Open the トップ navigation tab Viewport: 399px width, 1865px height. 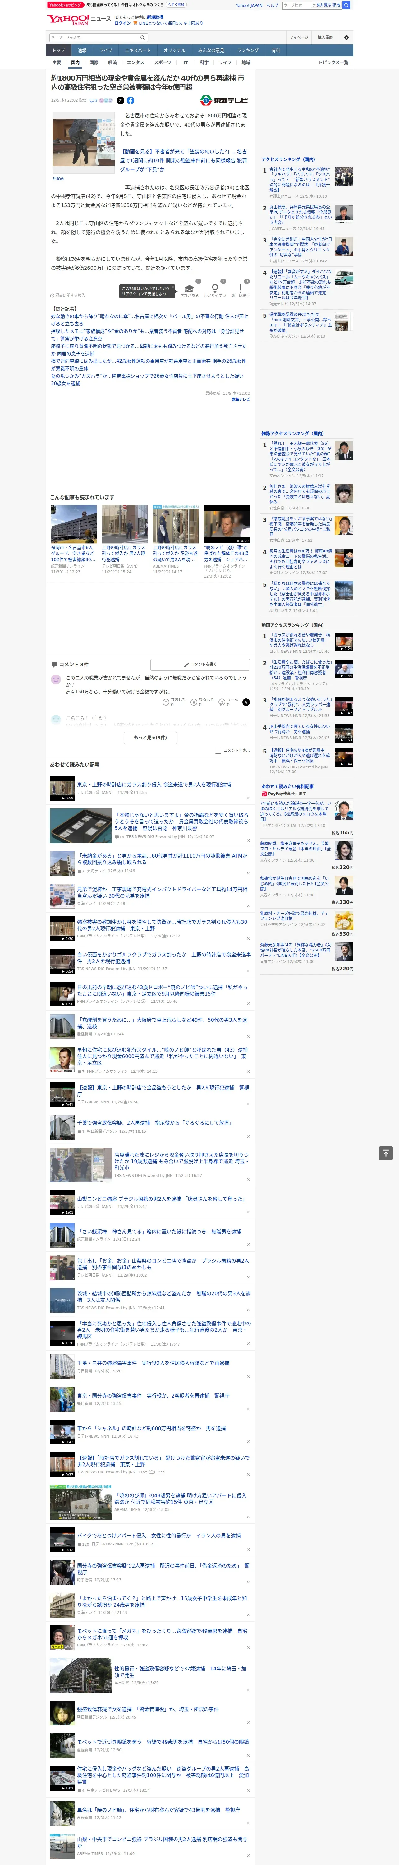pyautogui.click(x=59, y=51)
